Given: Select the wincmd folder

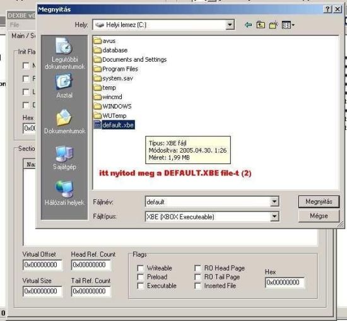Looking at the screenshot, I should (x=108, y=97).
